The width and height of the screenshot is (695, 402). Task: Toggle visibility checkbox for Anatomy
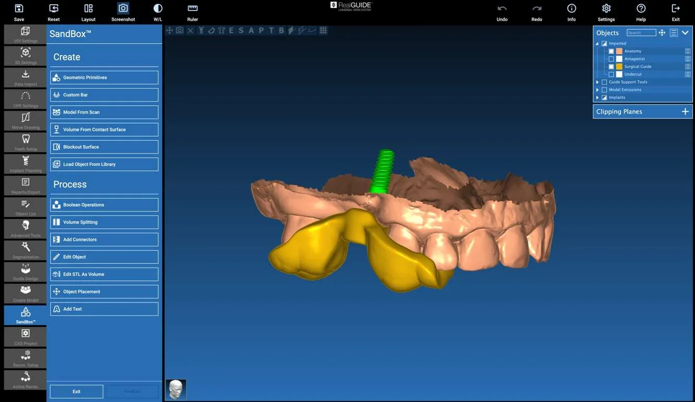click(611, 51)
